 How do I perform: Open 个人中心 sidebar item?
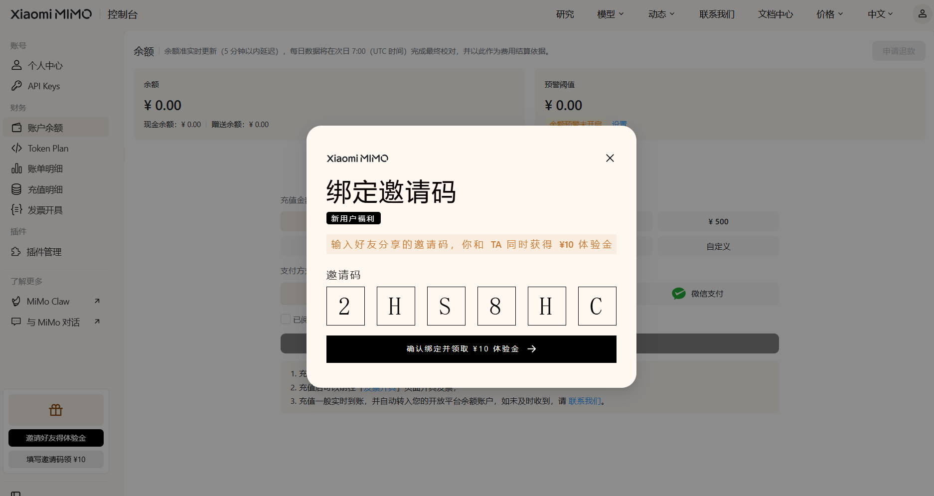[56, 65]
